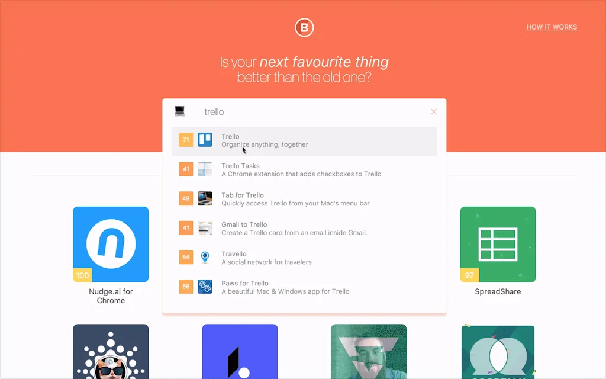Open the teal tile with overlapping circles
606x379 pixels.
coord(498,352)
